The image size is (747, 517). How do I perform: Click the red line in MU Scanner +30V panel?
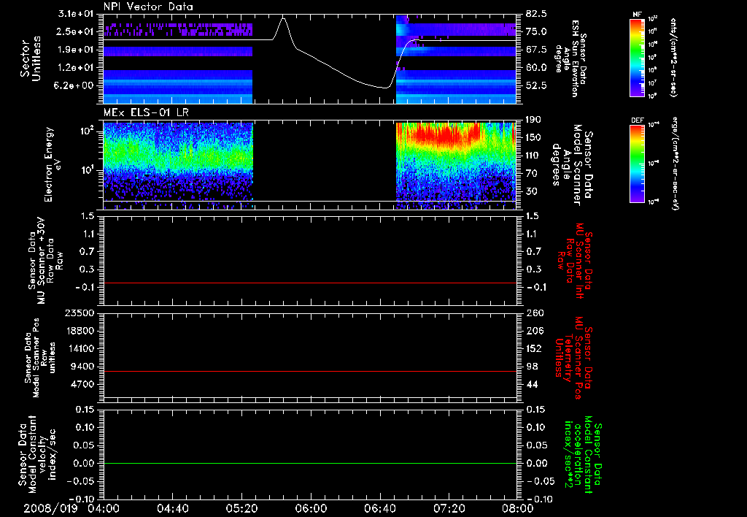point(310,283)
